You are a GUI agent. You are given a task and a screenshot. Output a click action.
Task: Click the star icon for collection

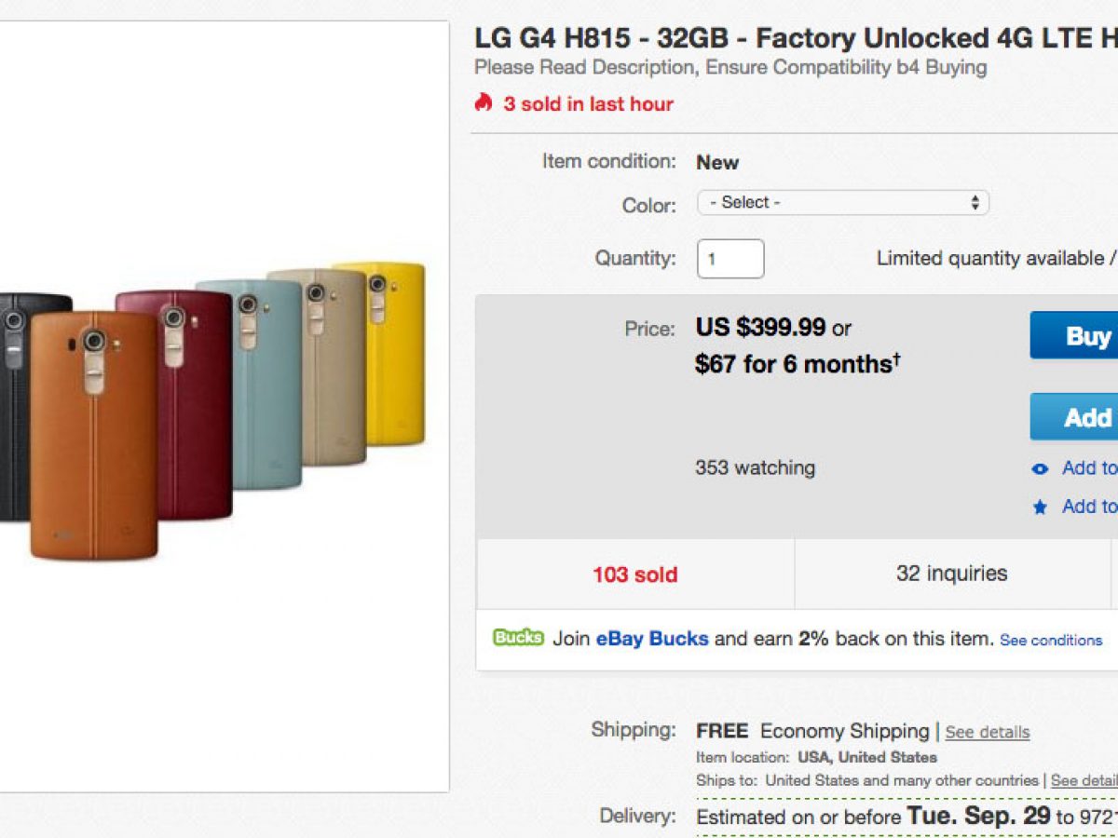[1041, 507]
